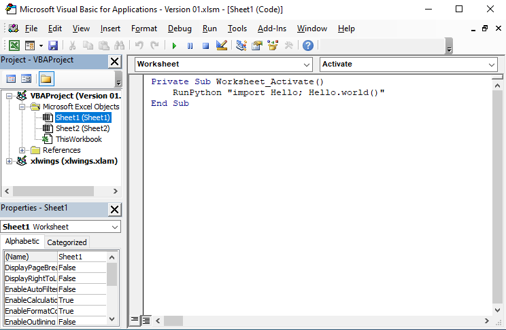
Task: Click the Copy icon in the toolbar
Action: (x=88, y=45)
